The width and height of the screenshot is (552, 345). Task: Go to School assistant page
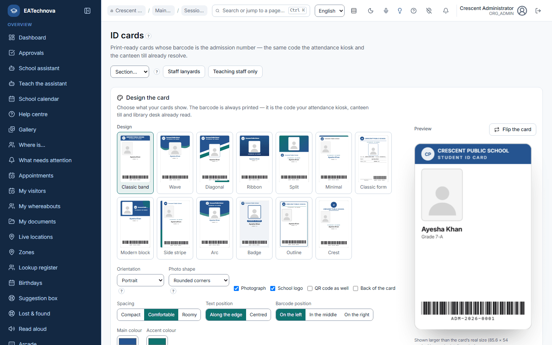51,68
